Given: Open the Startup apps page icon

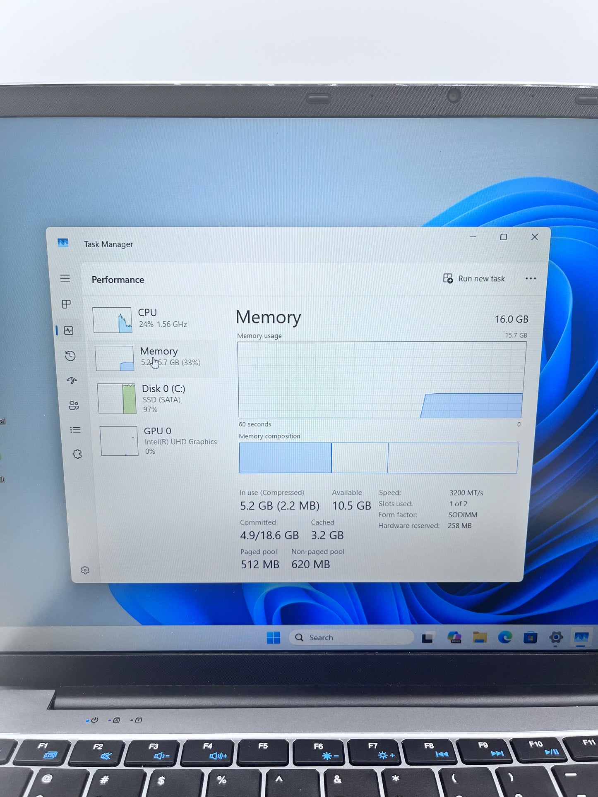Looking at the screenshot, I should click(72, 381).
